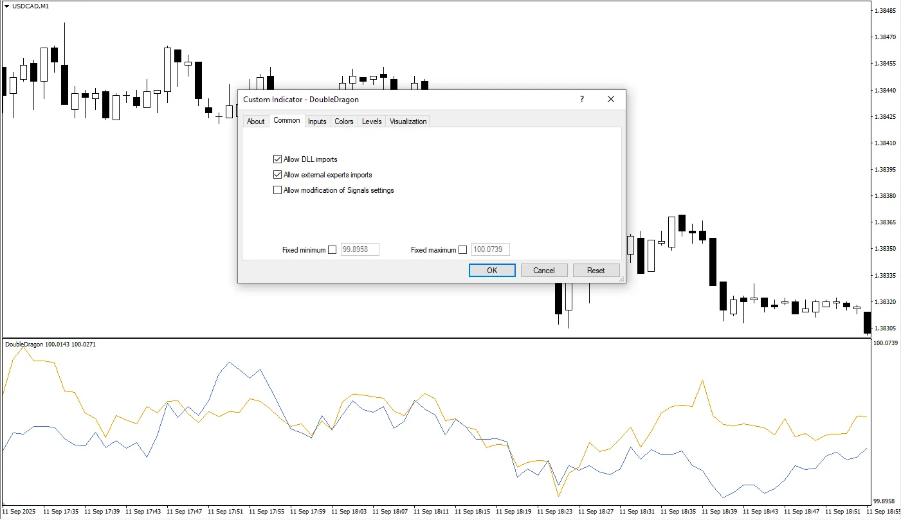Open the Levels tab
Image resolution: width=901 pixels, height=520 pixels.
point(372,121)
